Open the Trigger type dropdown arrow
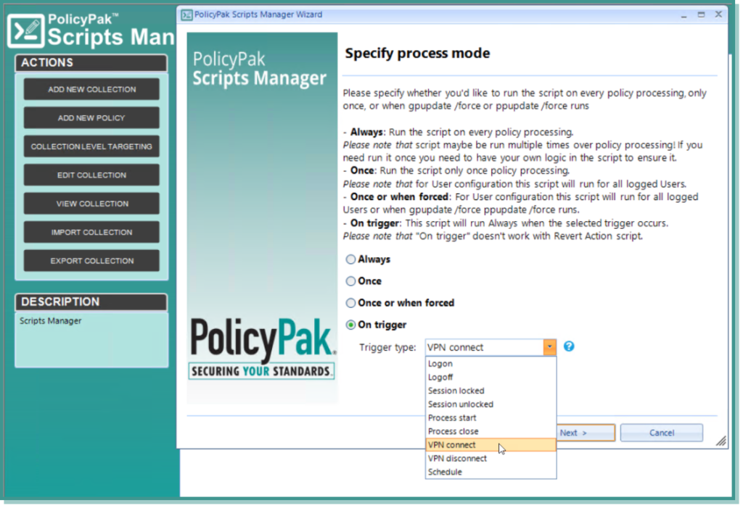Image resolution: width=743 pixels, height=508 pixels. coord(550,346)
